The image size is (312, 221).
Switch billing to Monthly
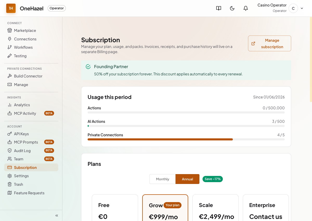pos(162,179)
